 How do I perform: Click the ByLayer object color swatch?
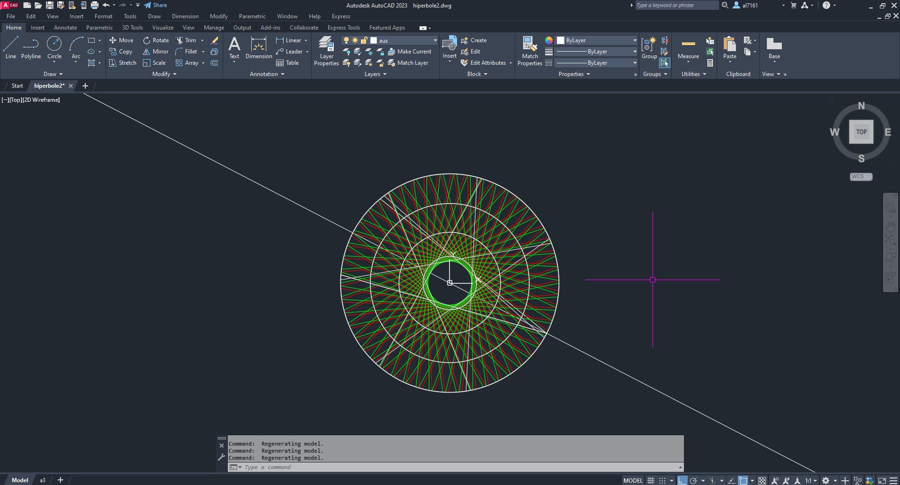(561, 40)
